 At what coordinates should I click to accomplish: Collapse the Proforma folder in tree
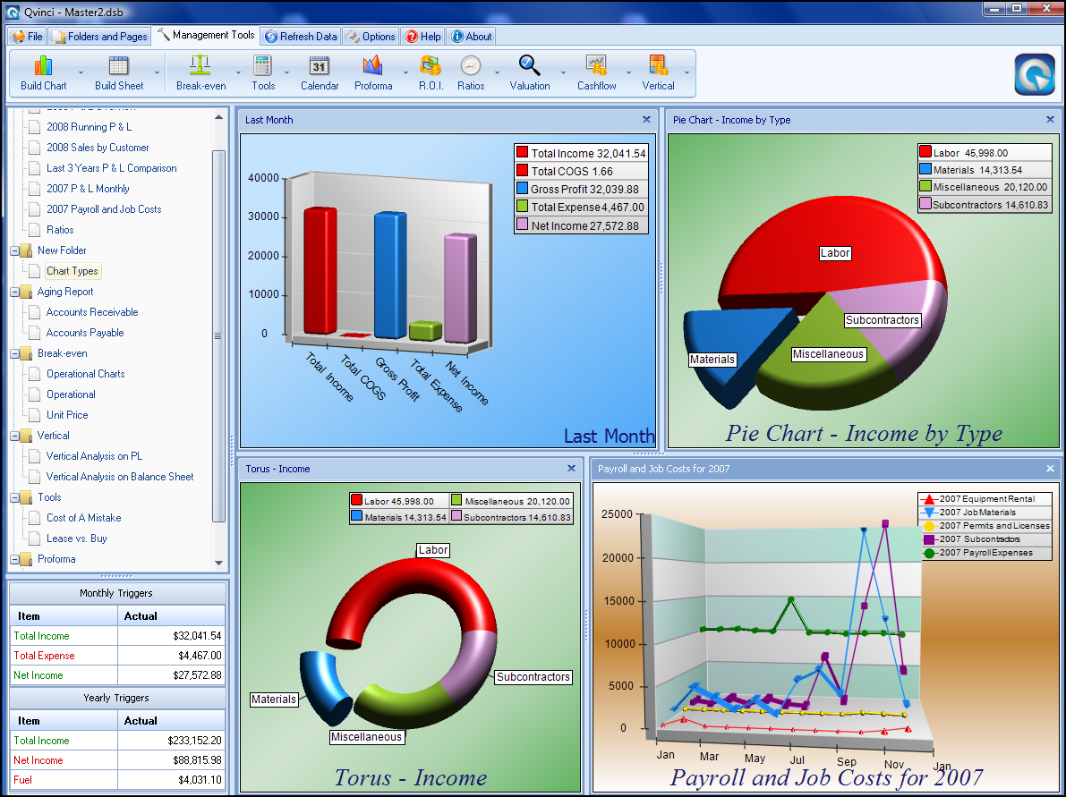[15, 560]
